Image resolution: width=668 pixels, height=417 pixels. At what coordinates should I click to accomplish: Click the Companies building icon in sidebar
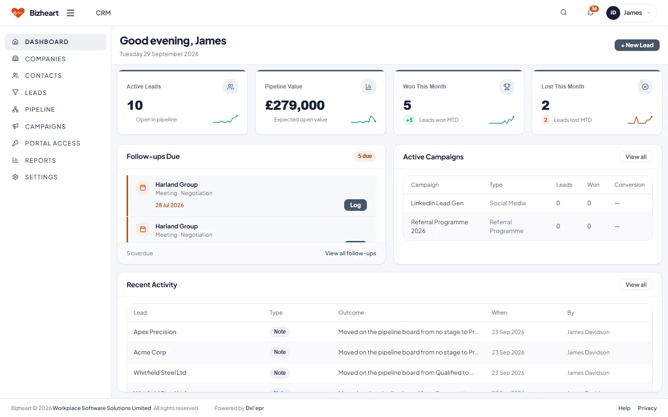(x=15, y=59)
